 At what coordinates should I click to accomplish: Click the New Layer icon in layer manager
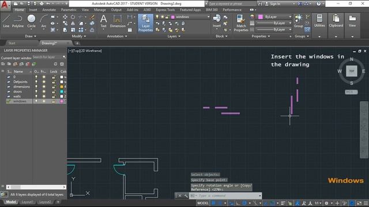tap(16, 64)
